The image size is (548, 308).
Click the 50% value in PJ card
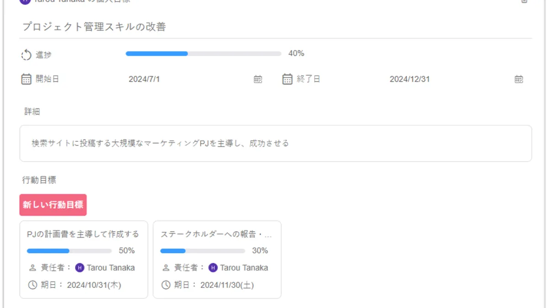(127, 251)
